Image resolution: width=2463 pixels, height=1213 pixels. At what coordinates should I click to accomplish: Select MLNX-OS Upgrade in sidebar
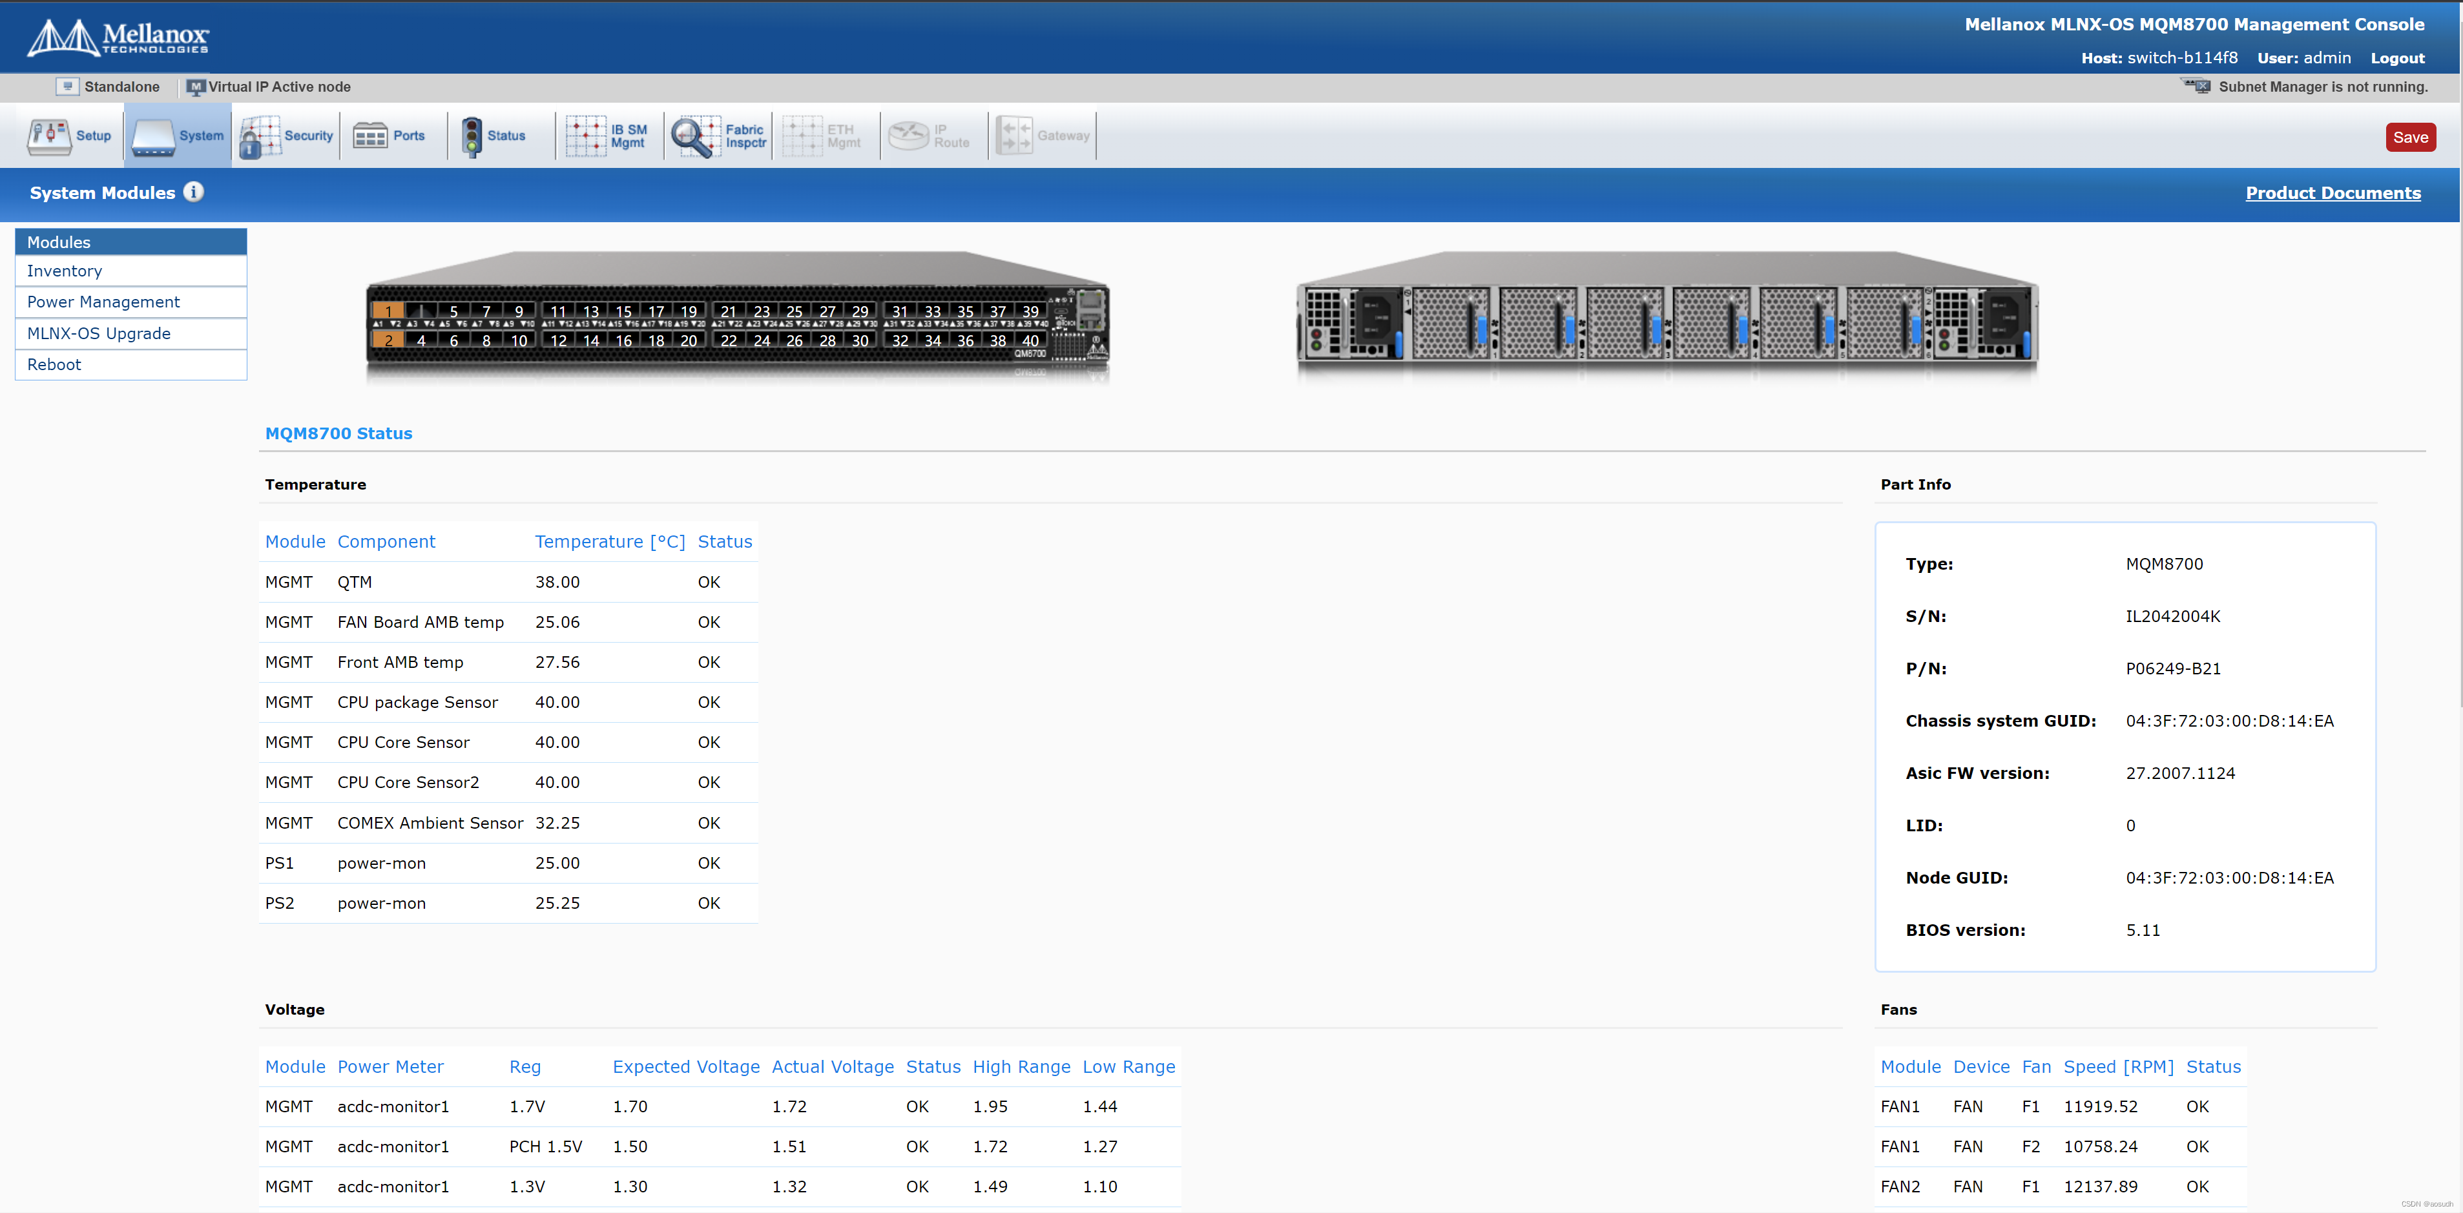tap(98, 333)
